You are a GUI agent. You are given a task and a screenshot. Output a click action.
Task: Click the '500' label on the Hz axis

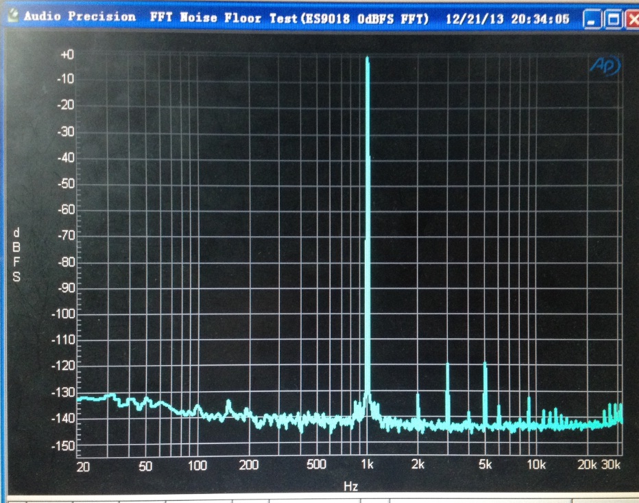click(x=316, y=465)
